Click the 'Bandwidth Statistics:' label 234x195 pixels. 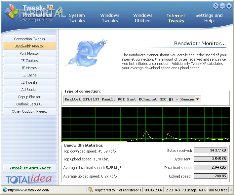click(x=84, y=145)
